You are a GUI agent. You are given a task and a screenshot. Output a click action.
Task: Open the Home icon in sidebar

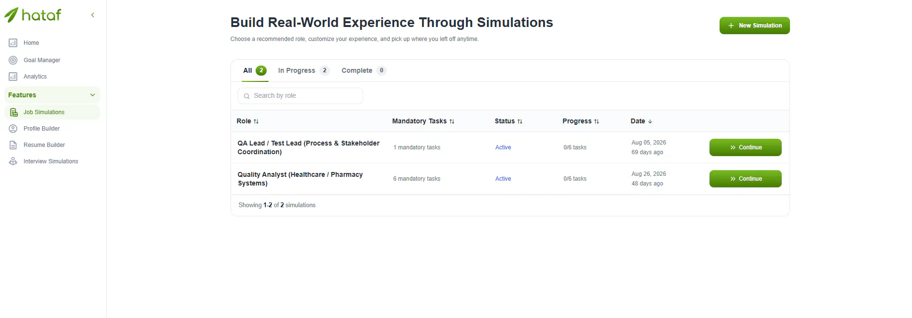(13, 43)
